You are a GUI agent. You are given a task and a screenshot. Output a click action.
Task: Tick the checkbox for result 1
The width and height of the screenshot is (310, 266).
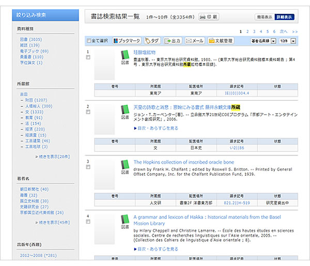click(x=88, y=58)
